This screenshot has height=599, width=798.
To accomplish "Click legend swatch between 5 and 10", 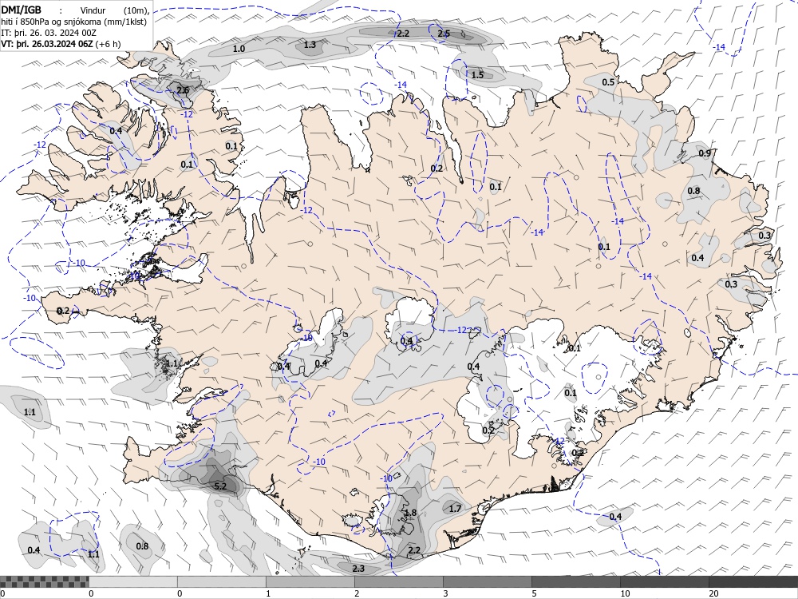I will [576, 581].
